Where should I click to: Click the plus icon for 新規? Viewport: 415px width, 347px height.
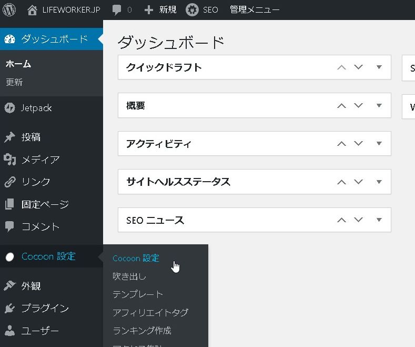click(149, 9)
